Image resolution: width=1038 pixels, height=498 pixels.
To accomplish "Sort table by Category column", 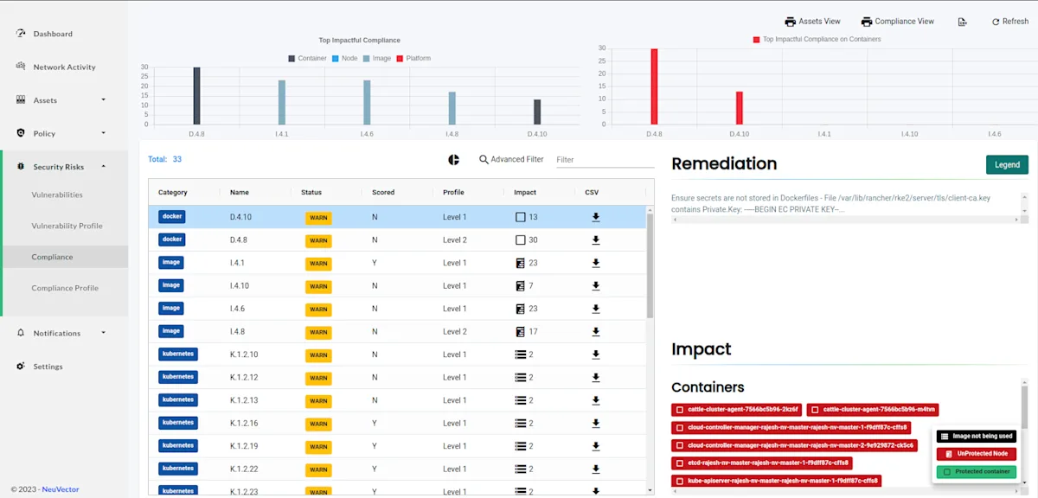I will coord(173,192).
